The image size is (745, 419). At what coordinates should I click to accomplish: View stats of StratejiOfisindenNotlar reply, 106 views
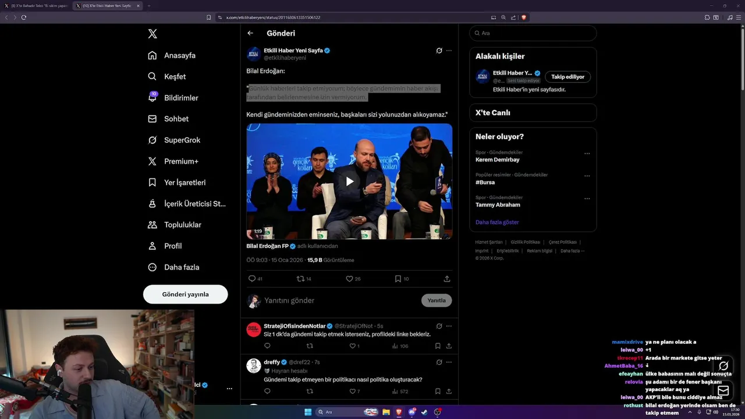(400, 346)
